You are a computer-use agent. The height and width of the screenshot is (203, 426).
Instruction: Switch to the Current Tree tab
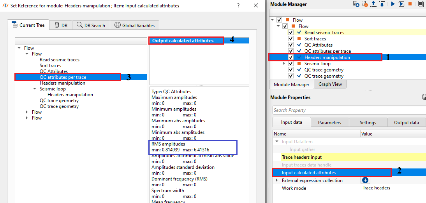click(28, 25)
